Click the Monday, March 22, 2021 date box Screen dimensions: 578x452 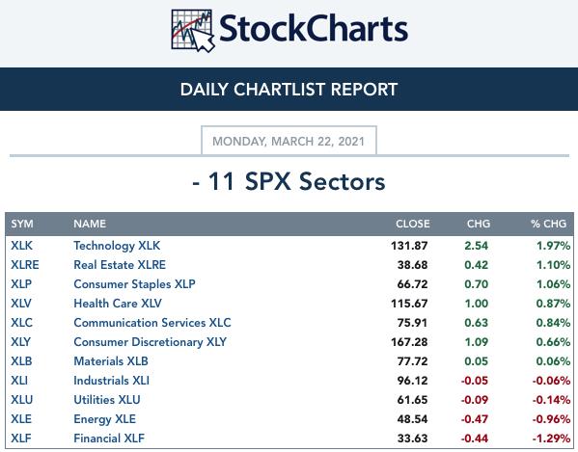click(289, 141)
